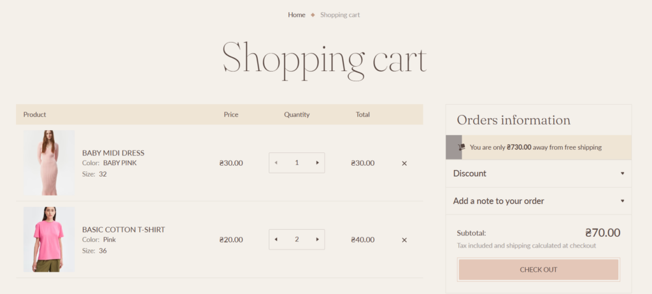Image resolution: width=652 pixels, height=294 pixels.
Task: Increase quantity of Baby Midi Dress
Action: pyautogui.click(x=318, y=163)
